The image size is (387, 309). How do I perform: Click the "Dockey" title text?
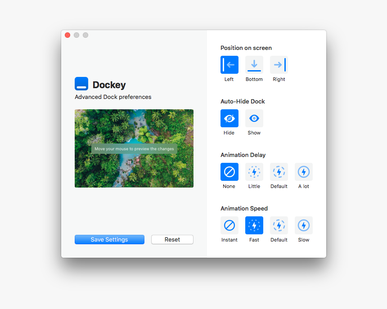109,85
